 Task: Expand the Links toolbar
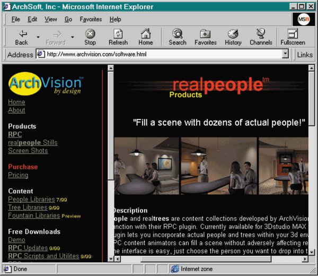(305, 55)
